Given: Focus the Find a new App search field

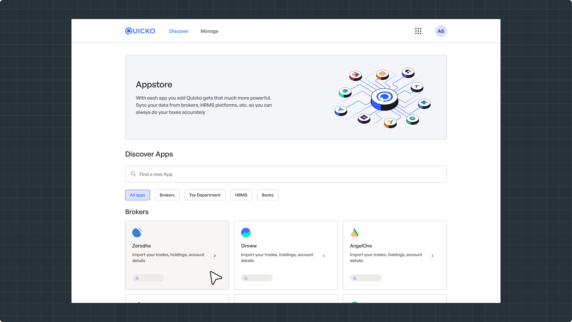Looking at the screenshot, I should click(286, 174).
